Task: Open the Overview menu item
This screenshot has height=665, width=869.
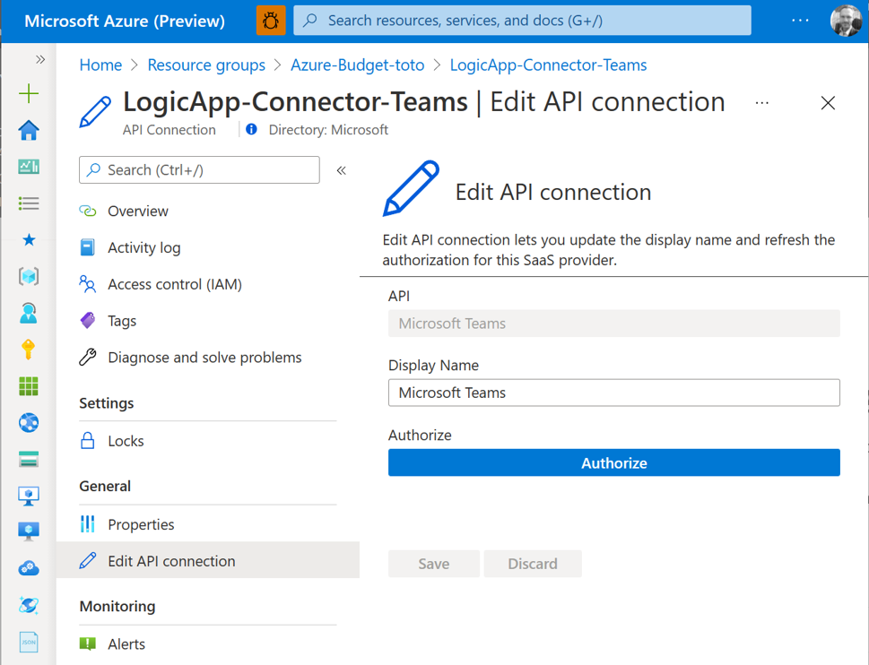Action: point(208,211)
